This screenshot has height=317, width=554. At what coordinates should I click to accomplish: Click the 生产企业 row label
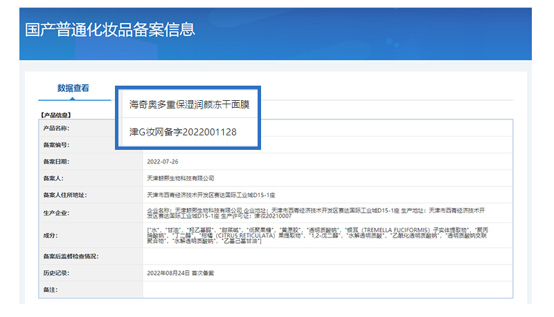(56, 213)
